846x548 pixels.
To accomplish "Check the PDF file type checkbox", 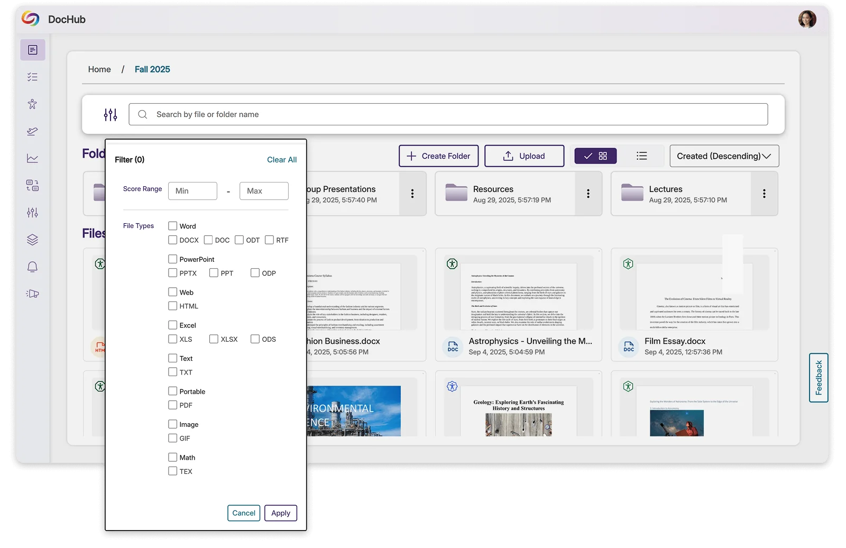I will (x=173, y=405).
